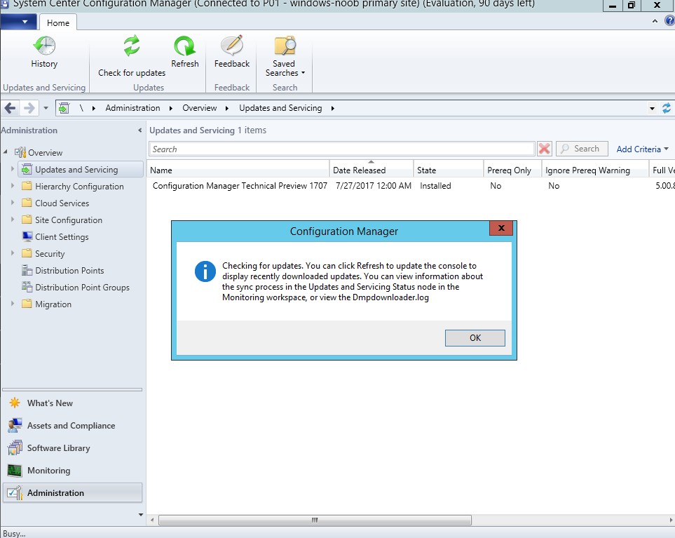Click the Site Configuration folder icon
This screenshot has height=538, width=675.
[27, 220]
